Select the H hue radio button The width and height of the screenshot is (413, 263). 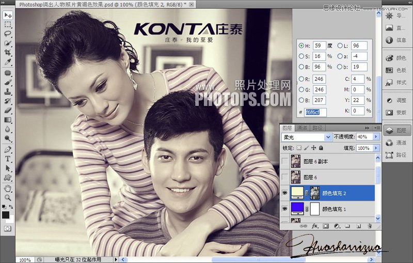point(301,45)
